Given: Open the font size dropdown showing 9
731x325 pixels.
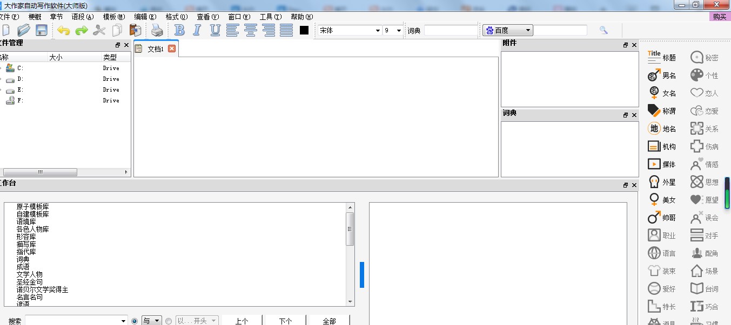Looking at the screenshot, I should (399, 31).
